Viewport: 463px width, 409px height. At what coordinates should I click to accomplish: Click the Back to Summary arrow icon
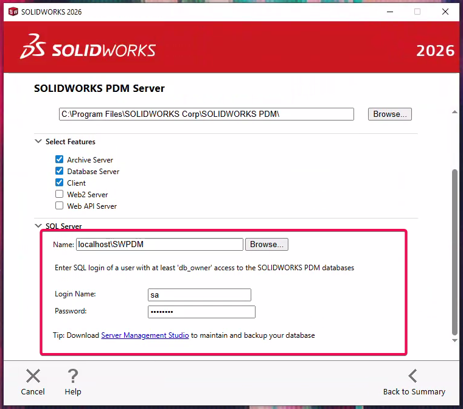point(413,376)
